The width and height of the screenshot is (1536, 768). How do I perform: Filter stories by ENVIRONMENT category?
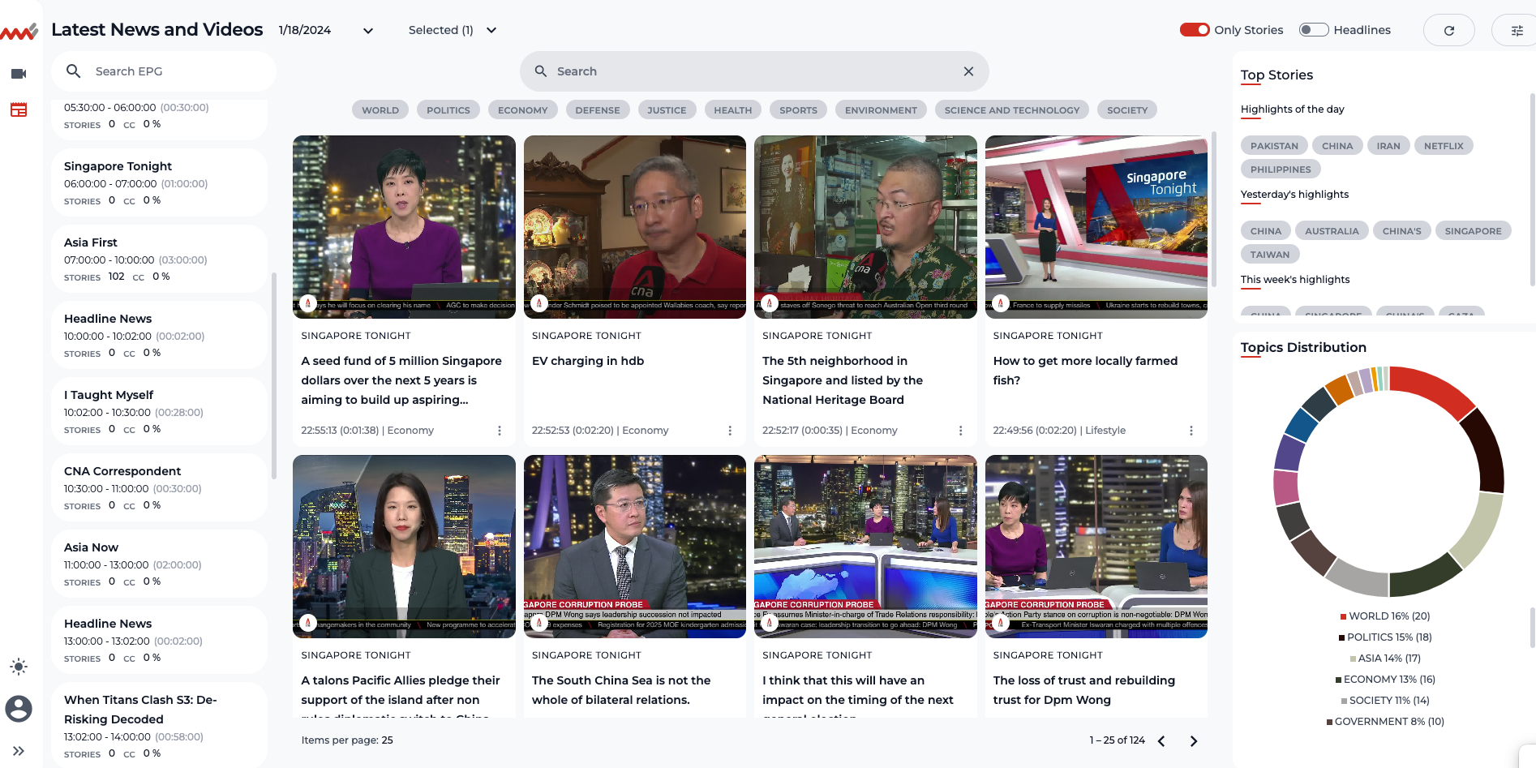[x=881, y=110]
